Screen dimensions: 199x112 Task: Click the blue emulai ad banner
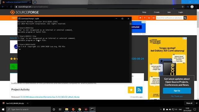click(x=138, y=27)
